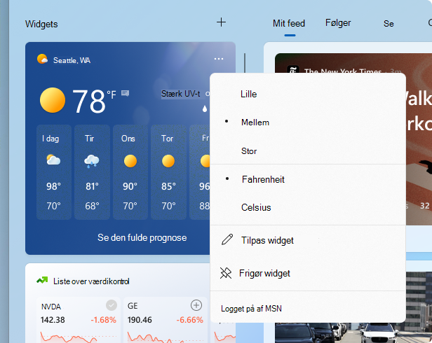Viewport: 432px width, 343px height.
Task: Click rain cloud icon for Tir
Action: 91,161
